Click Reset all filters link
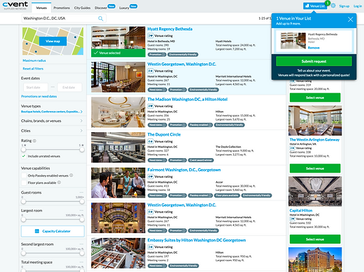The width and height of the screenshot is (364, 272). [33, 69]
